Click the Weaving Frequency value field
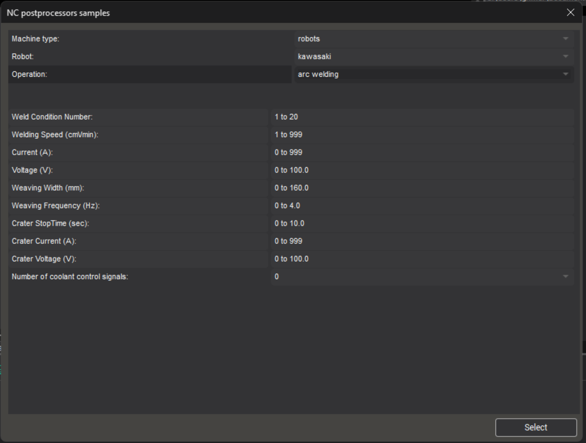The height and width of the screenshot is (443, 586). [422, 206]
